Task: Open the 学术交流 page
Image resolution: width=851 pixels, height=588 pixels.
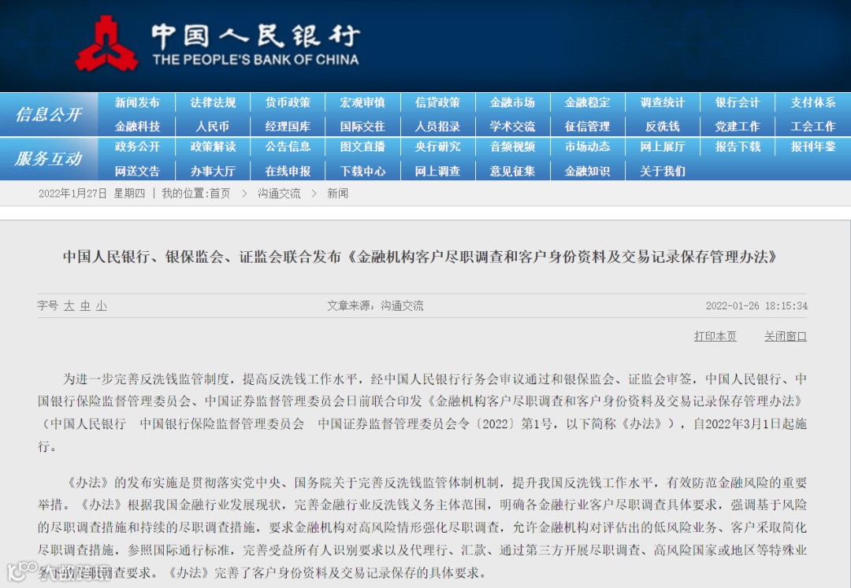Action: [512, 126]
